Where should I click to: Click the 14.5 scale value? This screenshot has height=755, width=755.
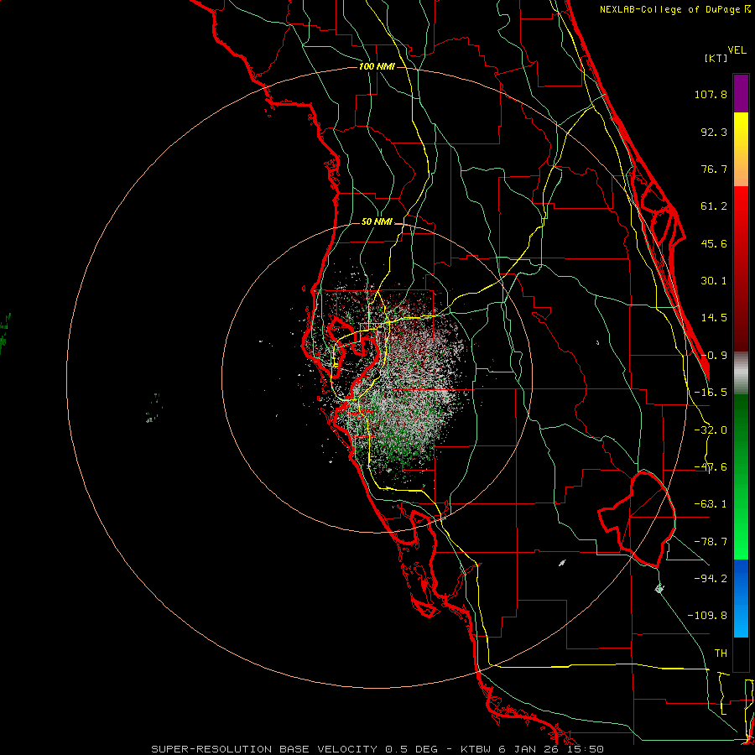714,318
